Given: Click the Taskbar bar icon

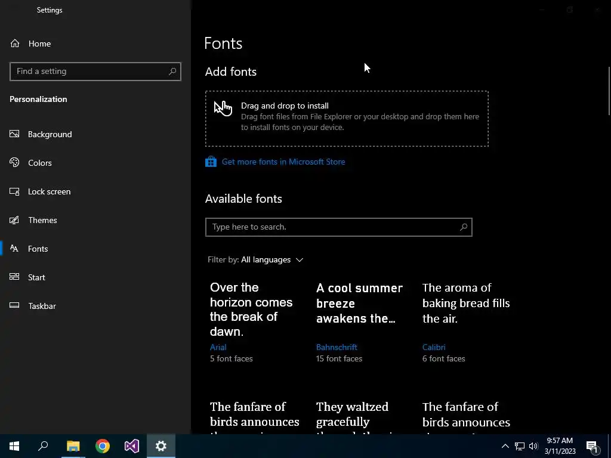Looking at the screenshot, I should tap(14, 305).
